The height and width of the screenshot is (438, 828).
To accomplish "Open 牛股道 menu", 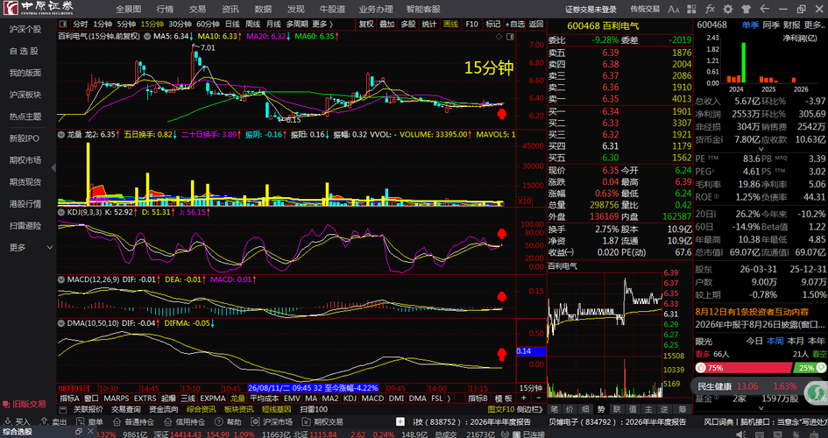I will click(x=333, y=10).
